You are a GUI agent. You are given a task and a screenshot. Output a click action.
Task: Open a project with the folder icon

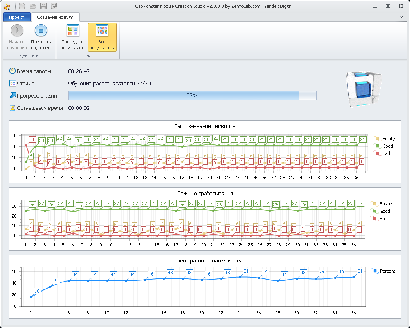pyautogui.click(x=33, y=6)
